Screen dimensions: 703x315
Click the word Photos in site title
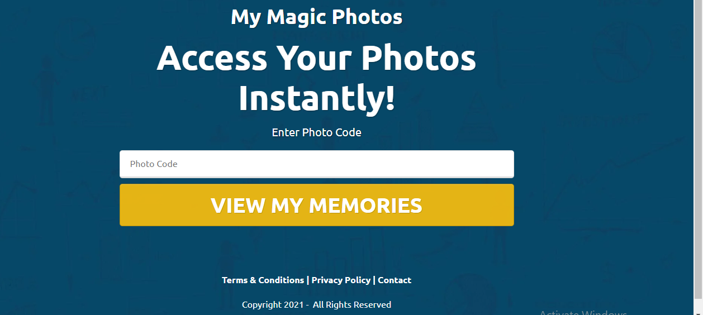367,17
